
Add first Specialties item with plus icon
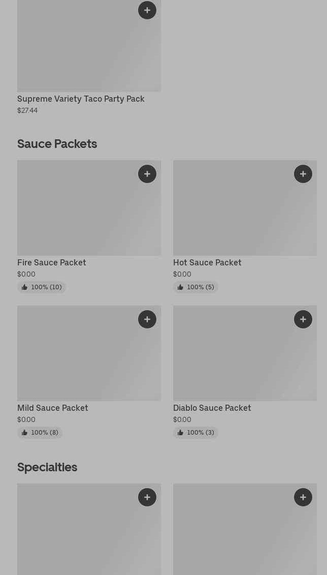(x=147, y=497)
